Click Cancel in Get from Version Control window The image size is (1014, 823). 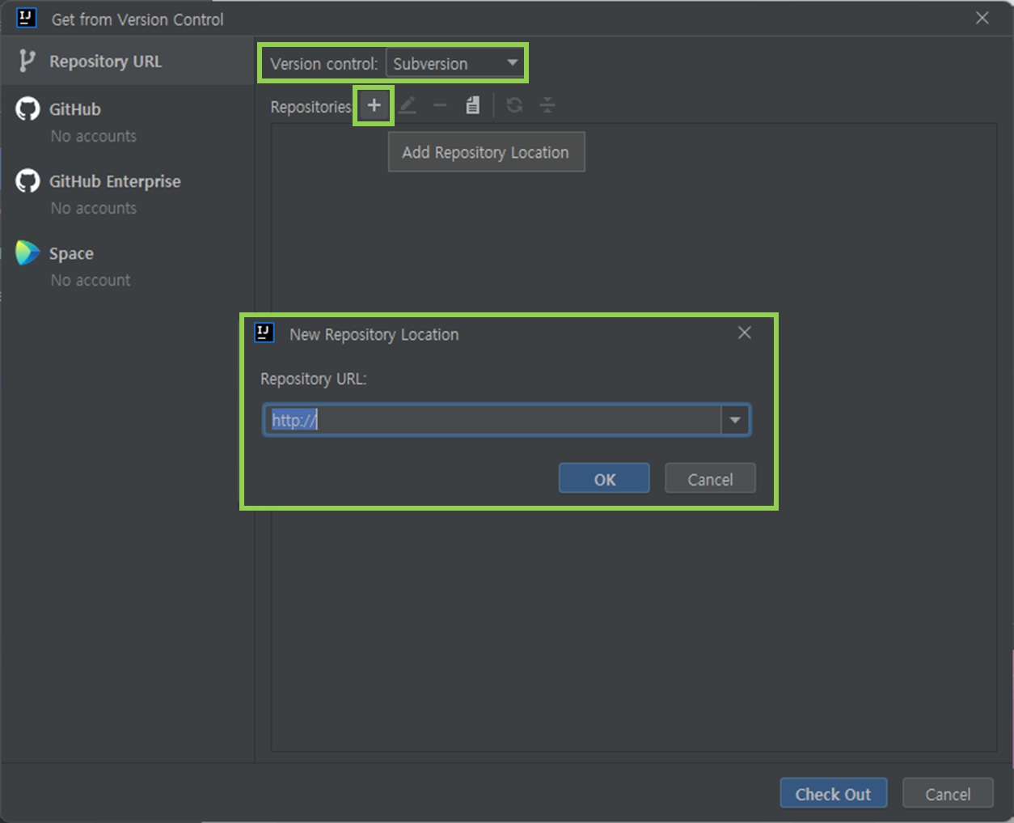click(x=948, y=793)
